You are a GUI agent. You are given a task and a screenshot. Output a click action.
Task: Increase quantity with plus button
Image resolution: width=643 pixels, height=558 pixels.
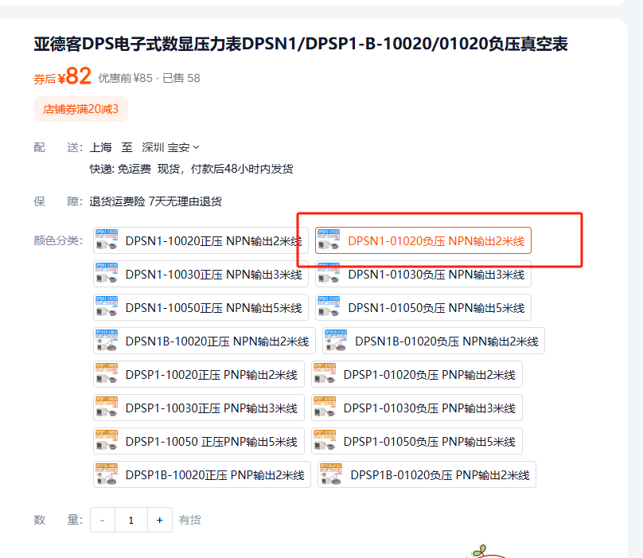pyautogui.click(x=159, y=521)
